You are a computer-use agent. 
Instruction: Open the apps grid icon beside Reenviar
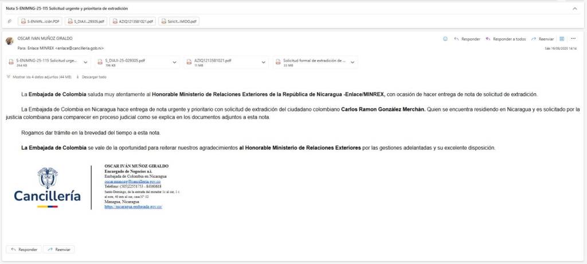click(562, 39)
